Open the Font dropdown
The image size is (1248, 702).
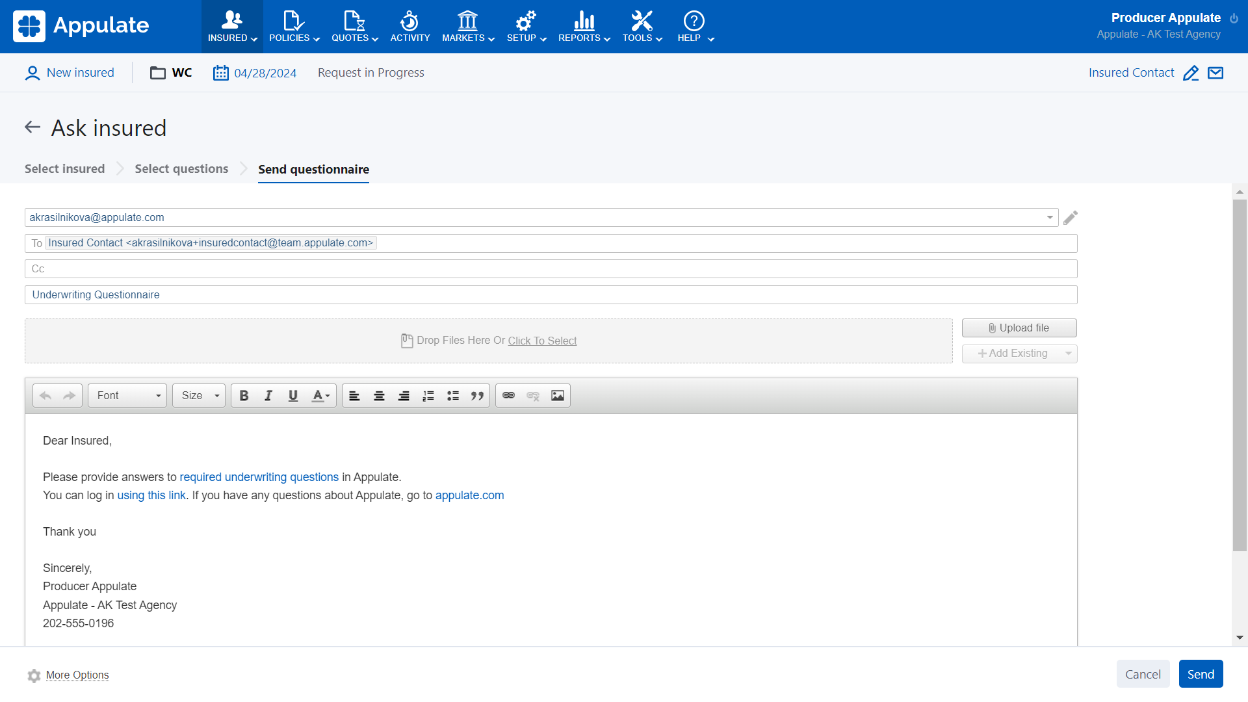click(127, 396)
